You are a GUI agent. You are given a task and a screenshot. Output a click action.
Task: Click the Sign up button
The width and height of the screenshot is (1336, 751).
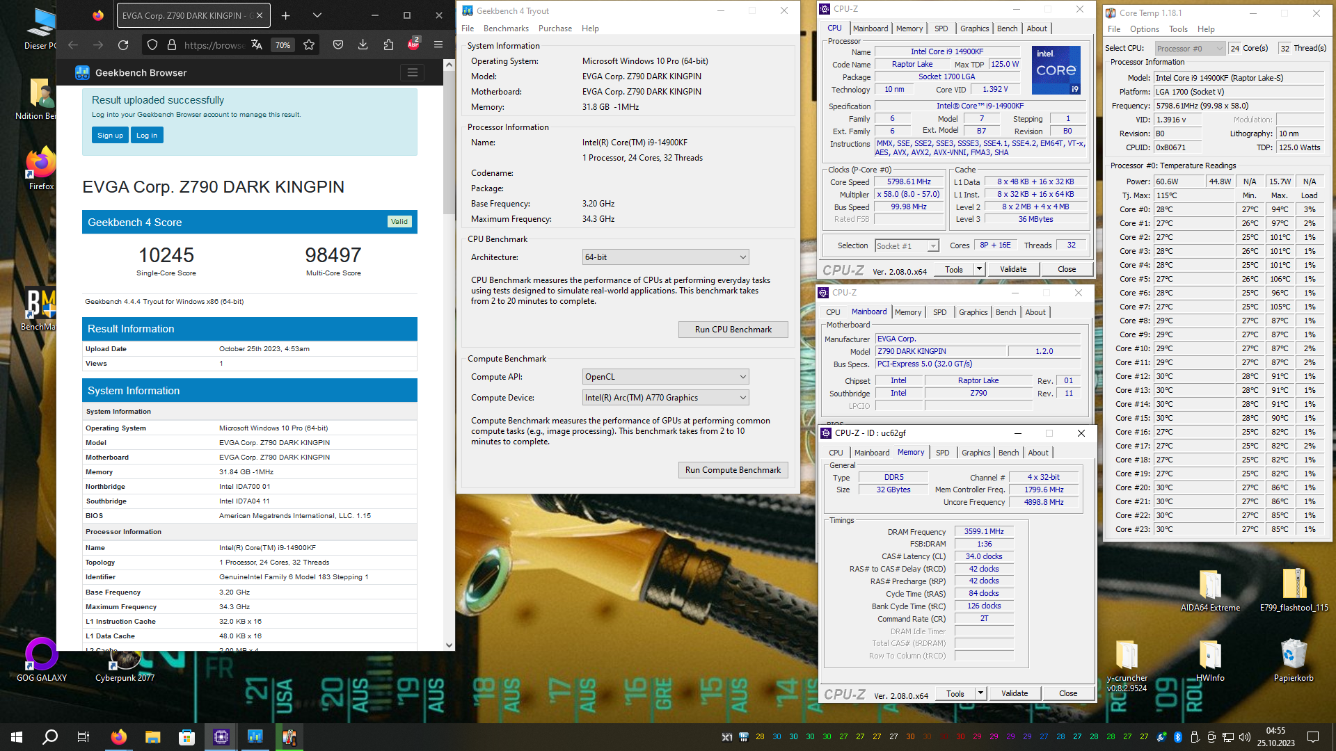(110, 136)
